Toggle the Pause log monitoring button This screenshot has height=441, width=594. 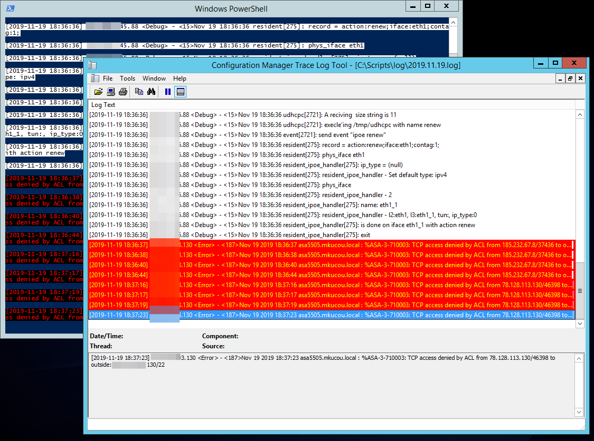[x=168, y=92]
